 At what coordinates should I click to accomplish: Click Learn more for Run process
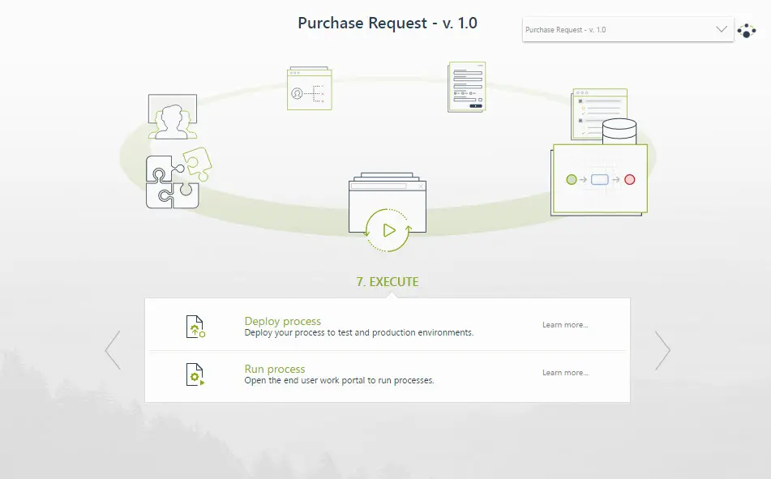click(565, 372)
